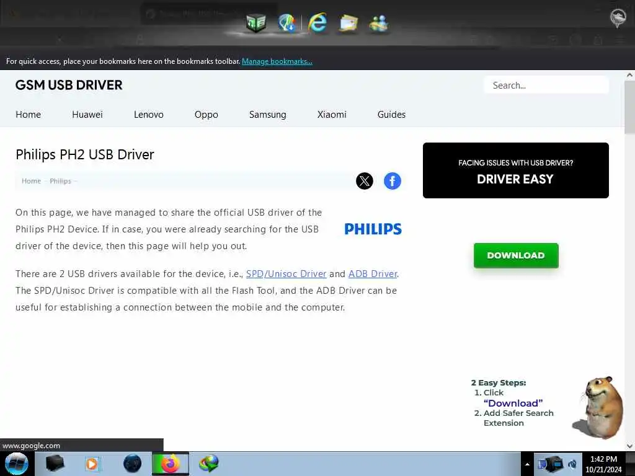Click the green cube dock icon
635x476 pixels.
click(256, 23)
